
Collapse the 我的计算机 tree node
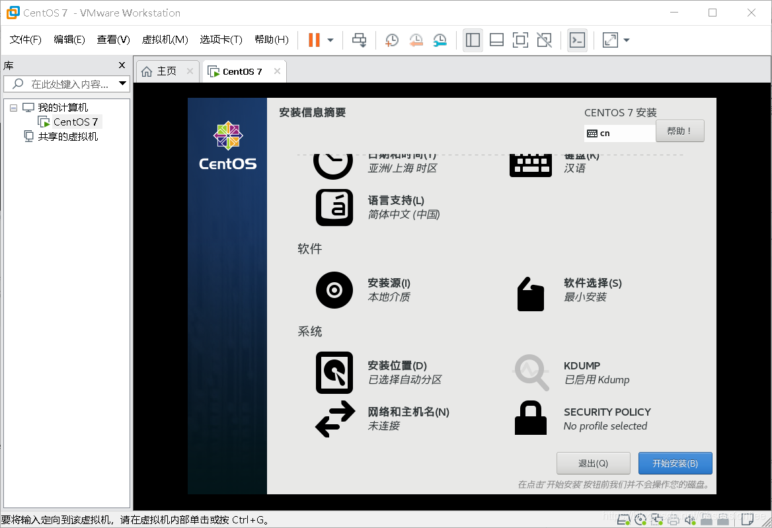[13, 108]
